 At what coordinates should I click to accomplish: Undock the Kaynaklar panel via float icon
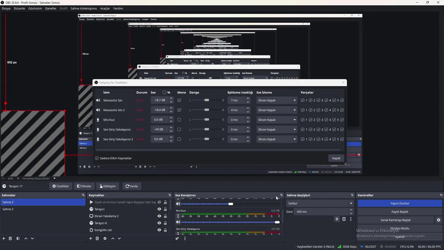pos(170,195)
